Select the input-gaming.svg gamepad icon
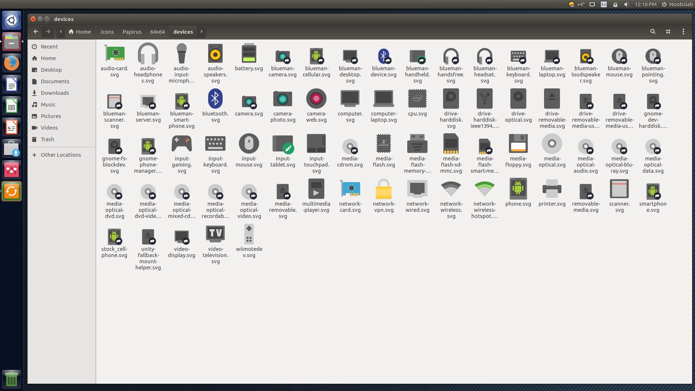Viewport: 695px width, 391px height. [181, 143]
